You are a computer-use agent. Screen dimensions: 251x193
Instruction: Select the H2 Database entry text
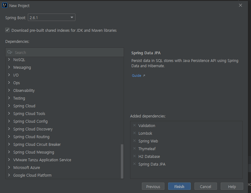(149, 156)
